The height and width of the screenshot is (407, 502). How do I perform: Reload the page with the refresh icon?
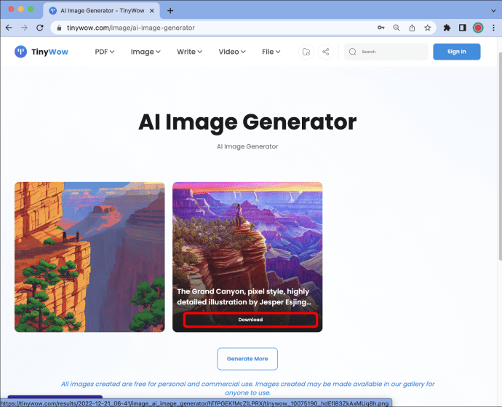pyautogui.click(x=40, y=28)
